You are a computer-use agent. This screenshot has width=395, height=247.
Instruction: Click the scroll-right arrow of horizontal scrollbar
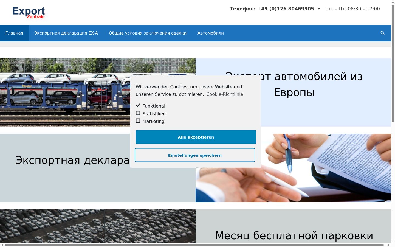(x=388, y=245)
